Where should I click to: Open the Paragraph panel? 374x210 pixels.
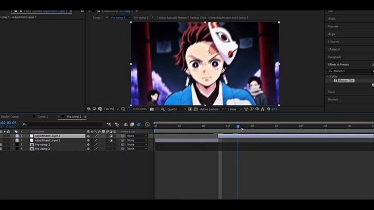(x=334, y=57)
